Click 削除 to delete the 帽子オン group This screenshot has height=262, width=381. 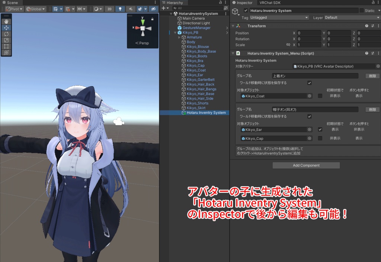tap(372, 109)
